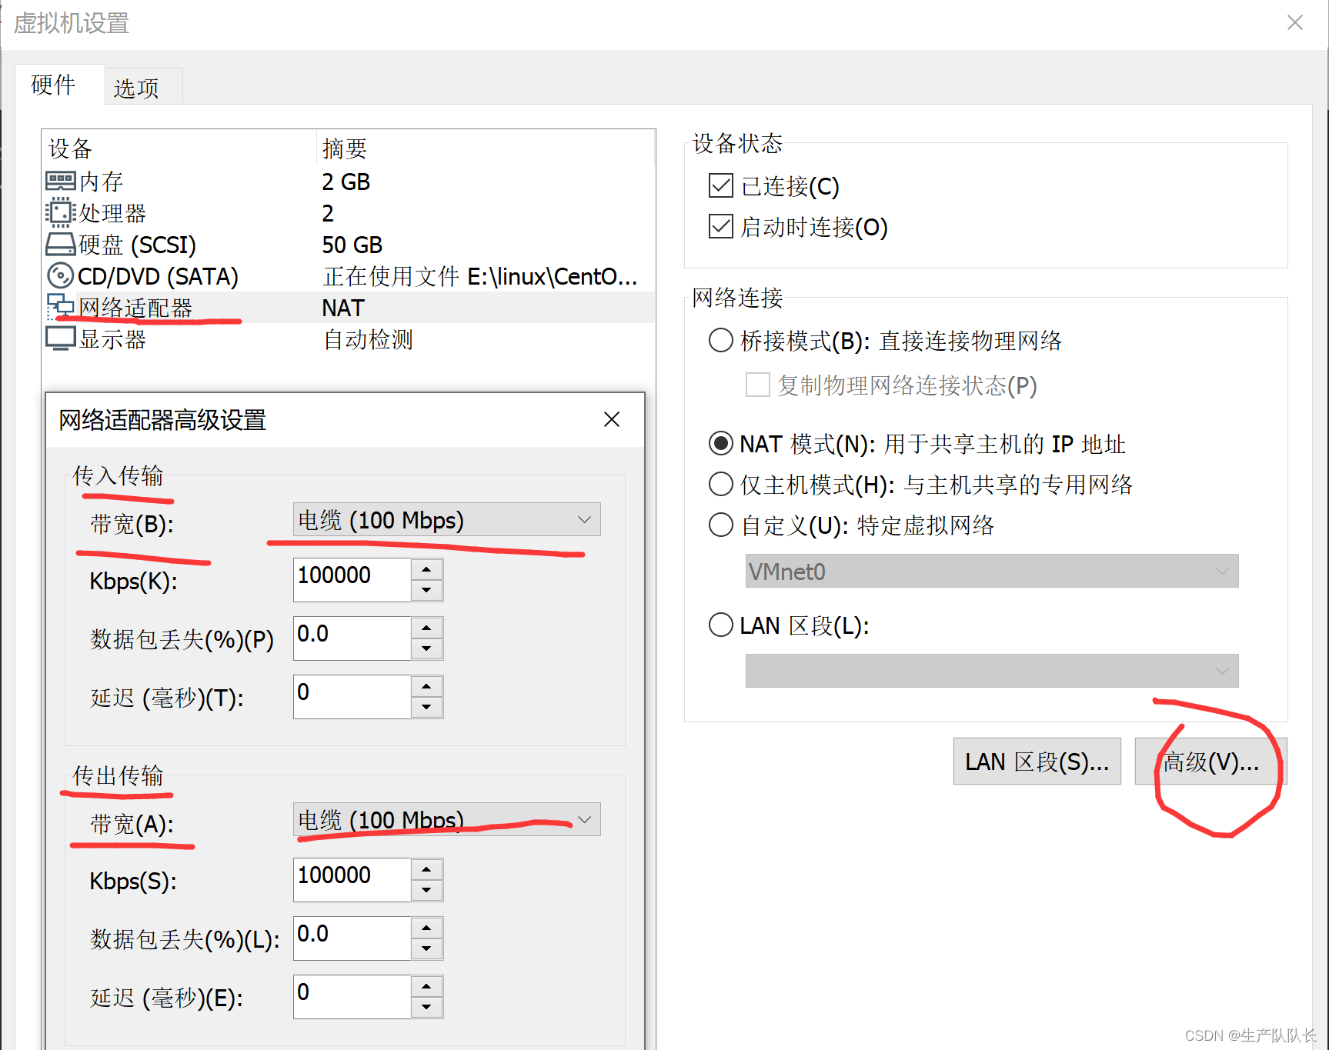Image resolution: width=1329 pixels, height=1050 pixels.
Task: Select the CD/DVD (SATA) device row
Action: click(349, 276)
